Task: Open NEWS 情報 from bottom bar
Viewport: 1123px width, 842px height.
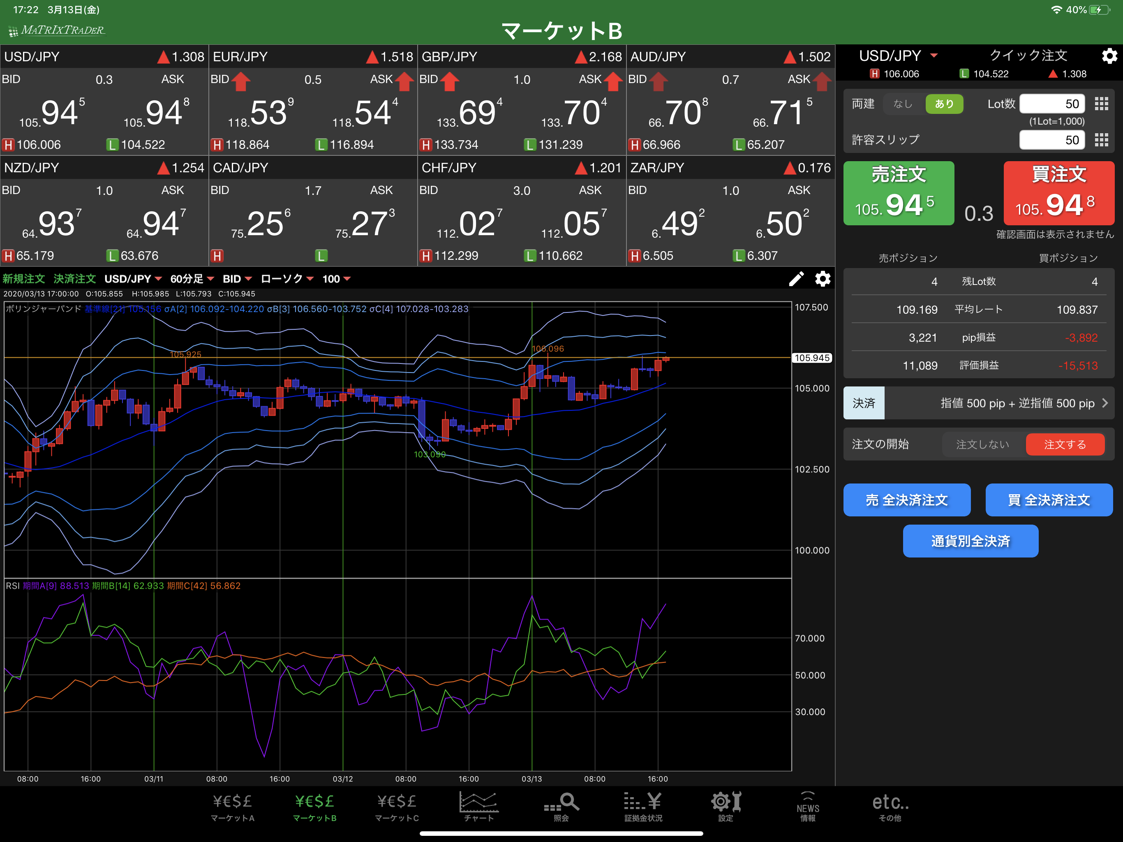Action: [x=808, y=807]
